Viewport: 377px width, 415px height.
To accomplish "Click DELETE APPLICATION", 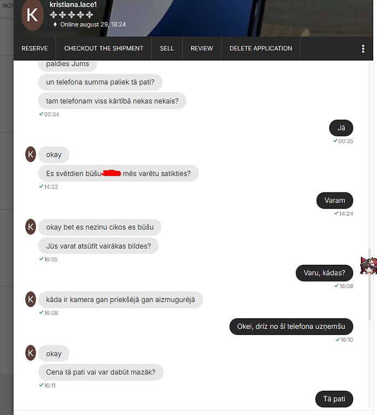I will [261, 49].
